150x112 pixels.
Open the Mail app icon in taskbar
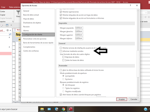(x=49, y=109)
